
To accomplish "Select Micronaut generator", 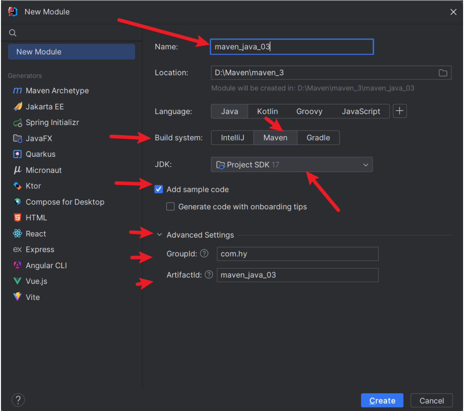I will click(x=44, y=170).
